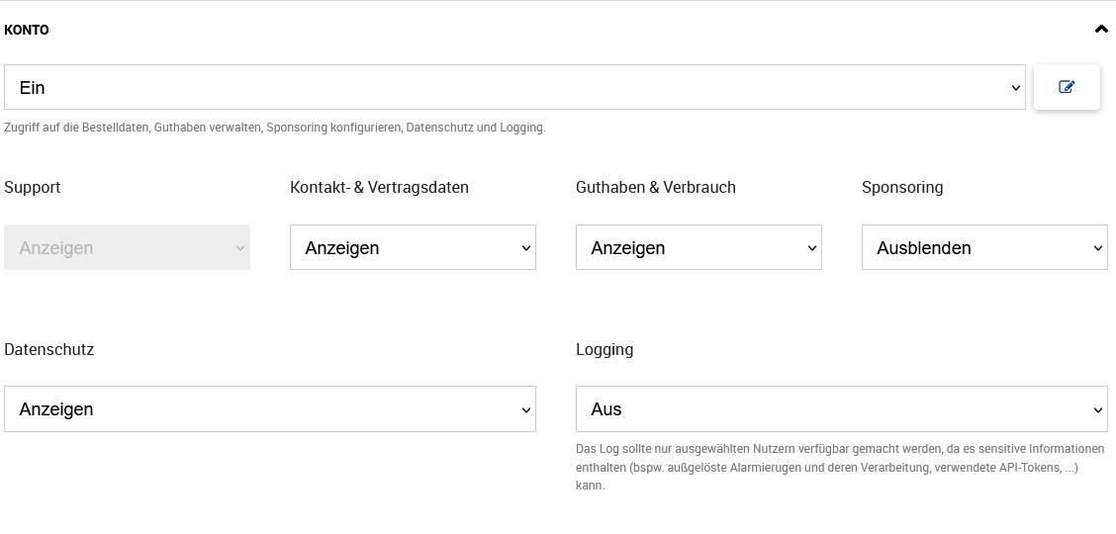
Task: Click the Logging field label
Action: [x=604, y=349]
